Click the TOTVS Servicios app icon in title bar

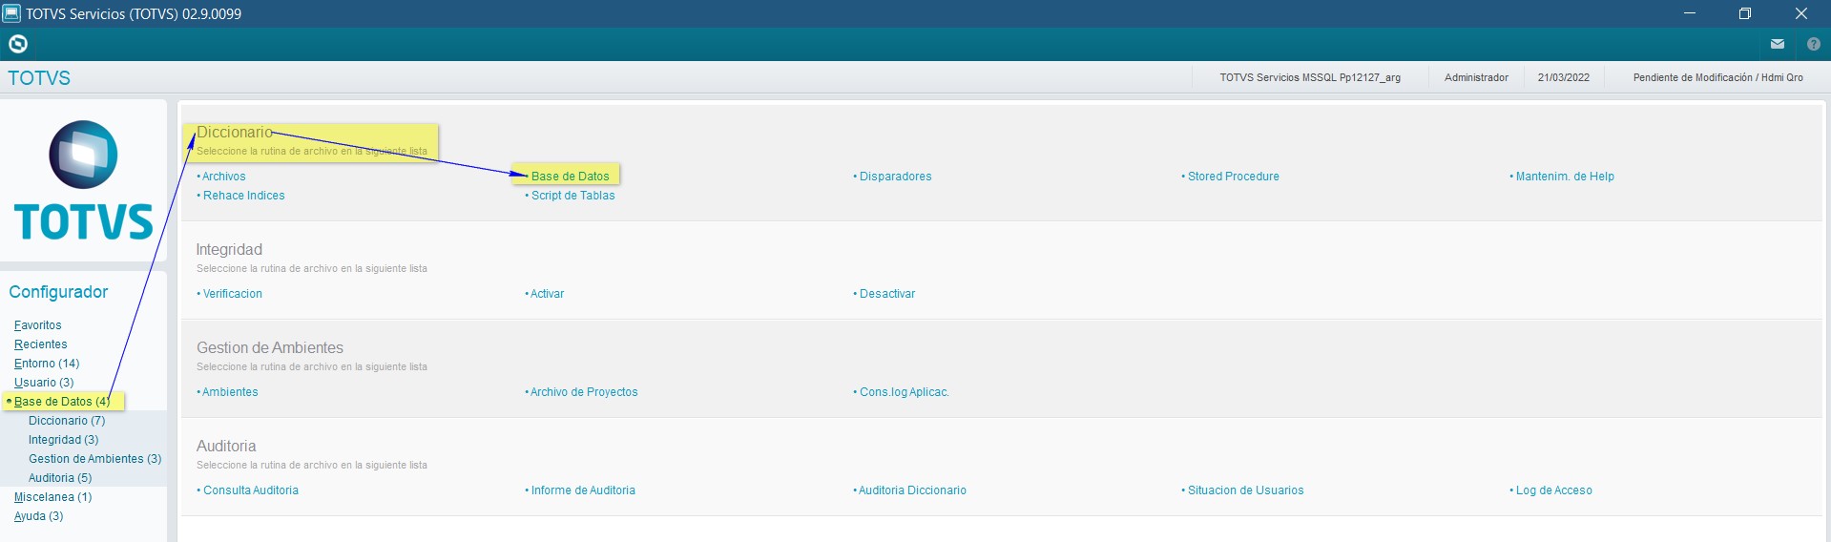click(11, 13)
